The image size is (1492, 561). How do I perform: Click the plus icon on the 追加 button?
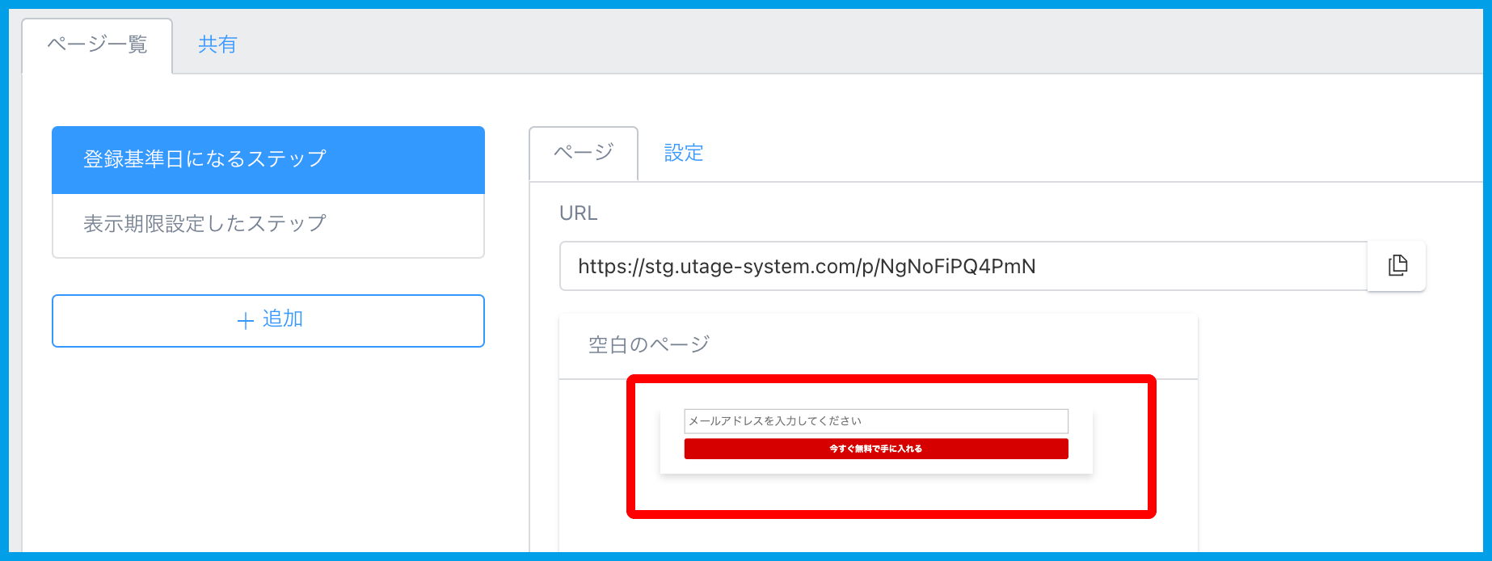tap(246, 321)
